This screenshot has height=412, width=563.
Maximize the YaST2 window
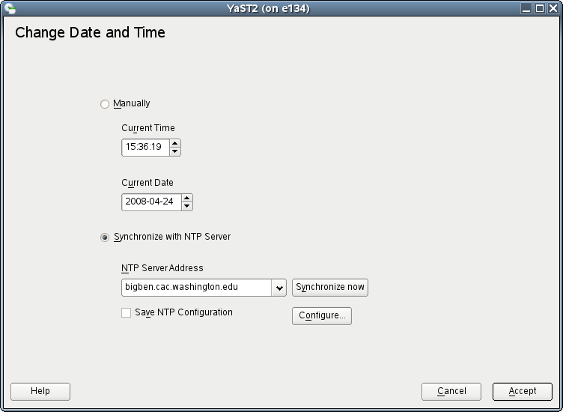pyautogui.click(x=539, y=9)
